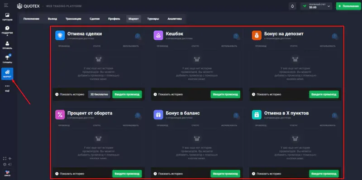
Task: Click the $0.00 account balance value
Action: click(313, 7)
